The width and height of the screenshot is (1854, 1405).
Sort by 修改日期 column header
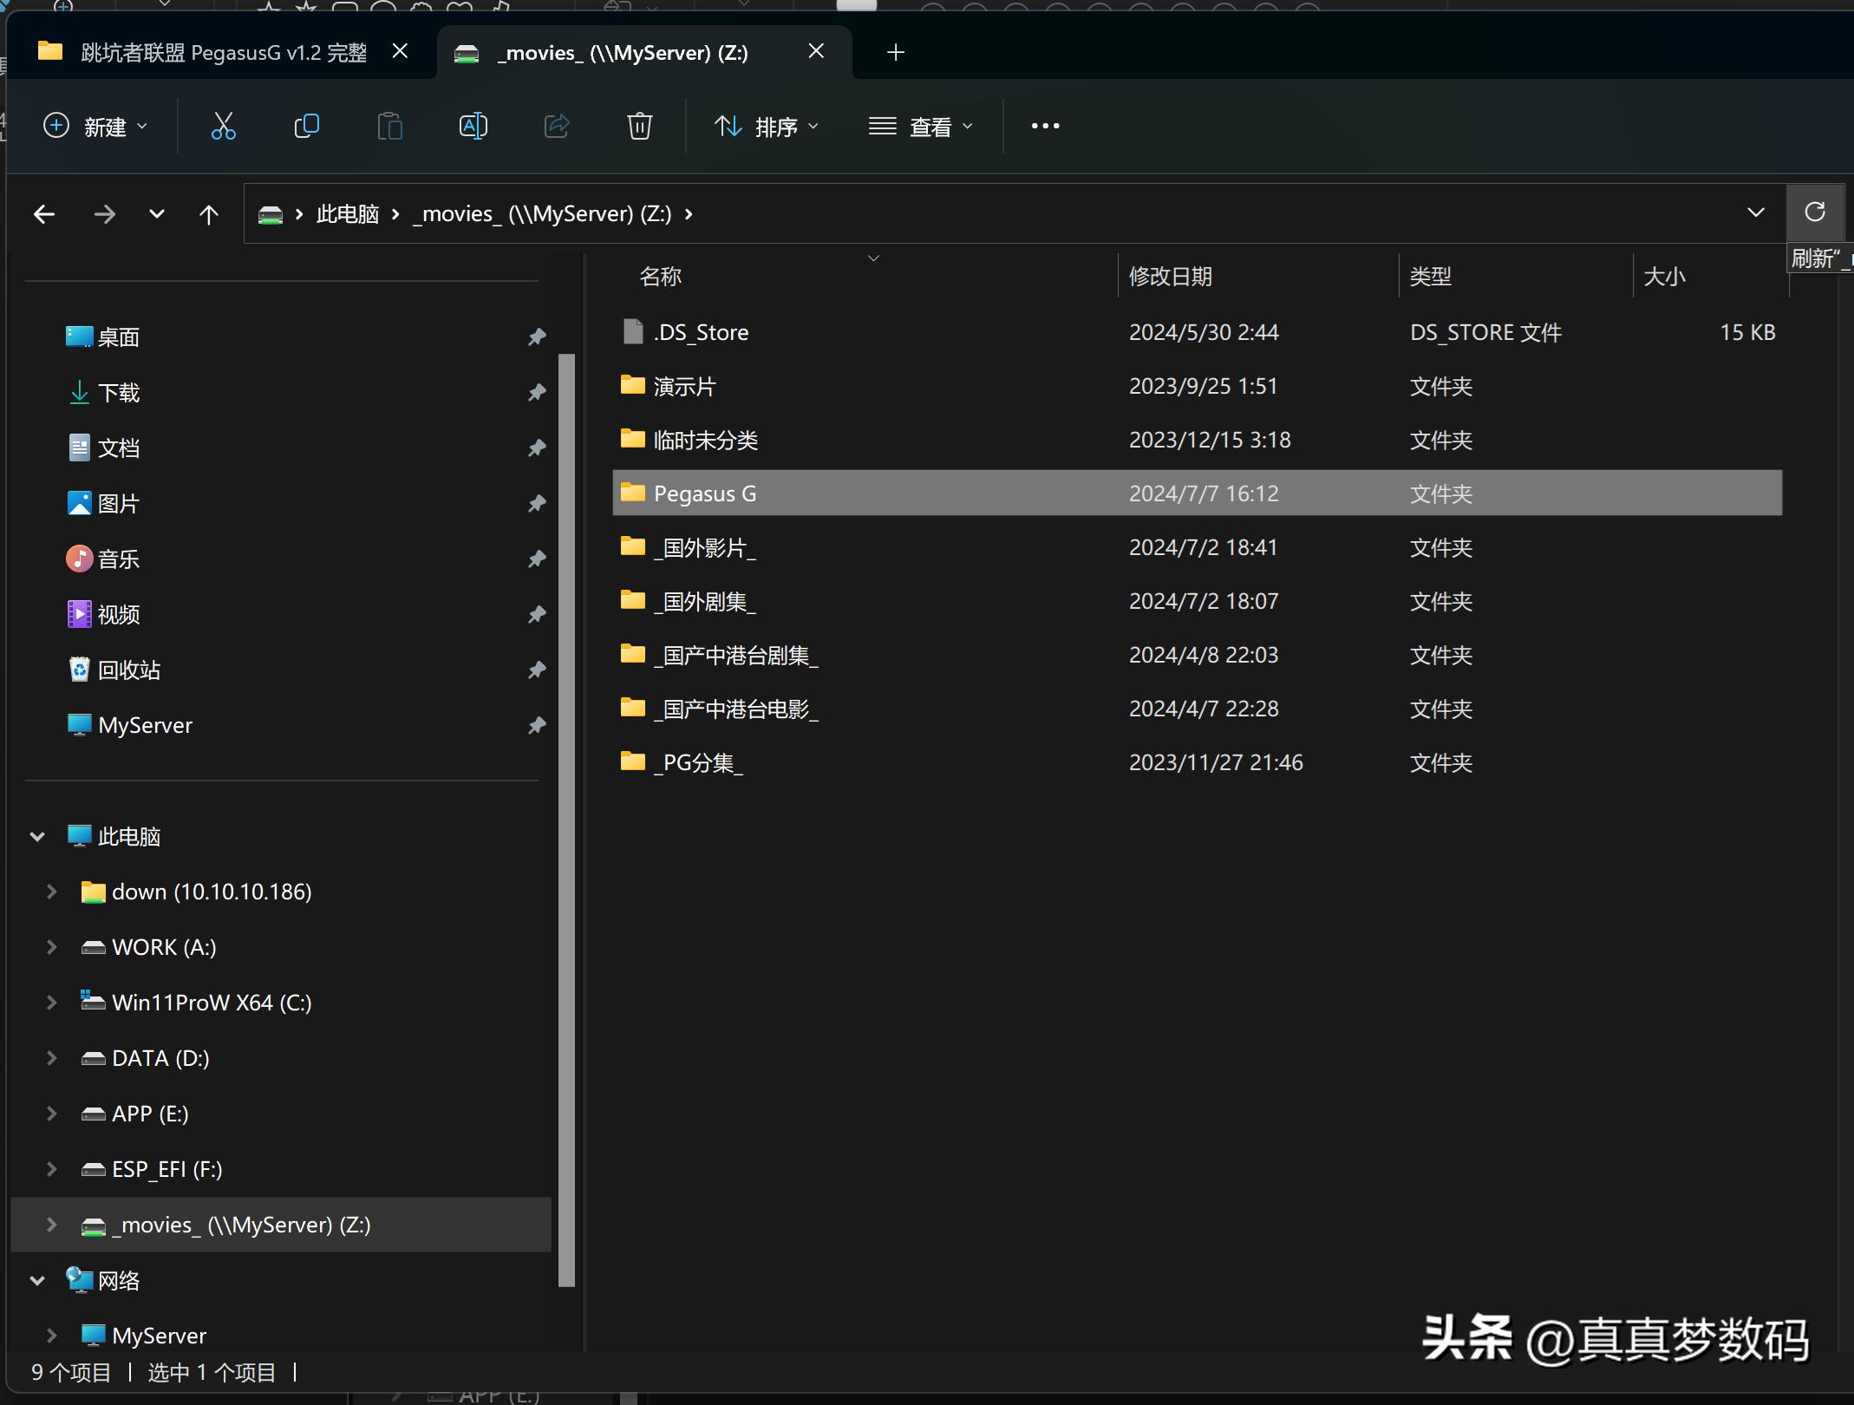pos(1170,277)
